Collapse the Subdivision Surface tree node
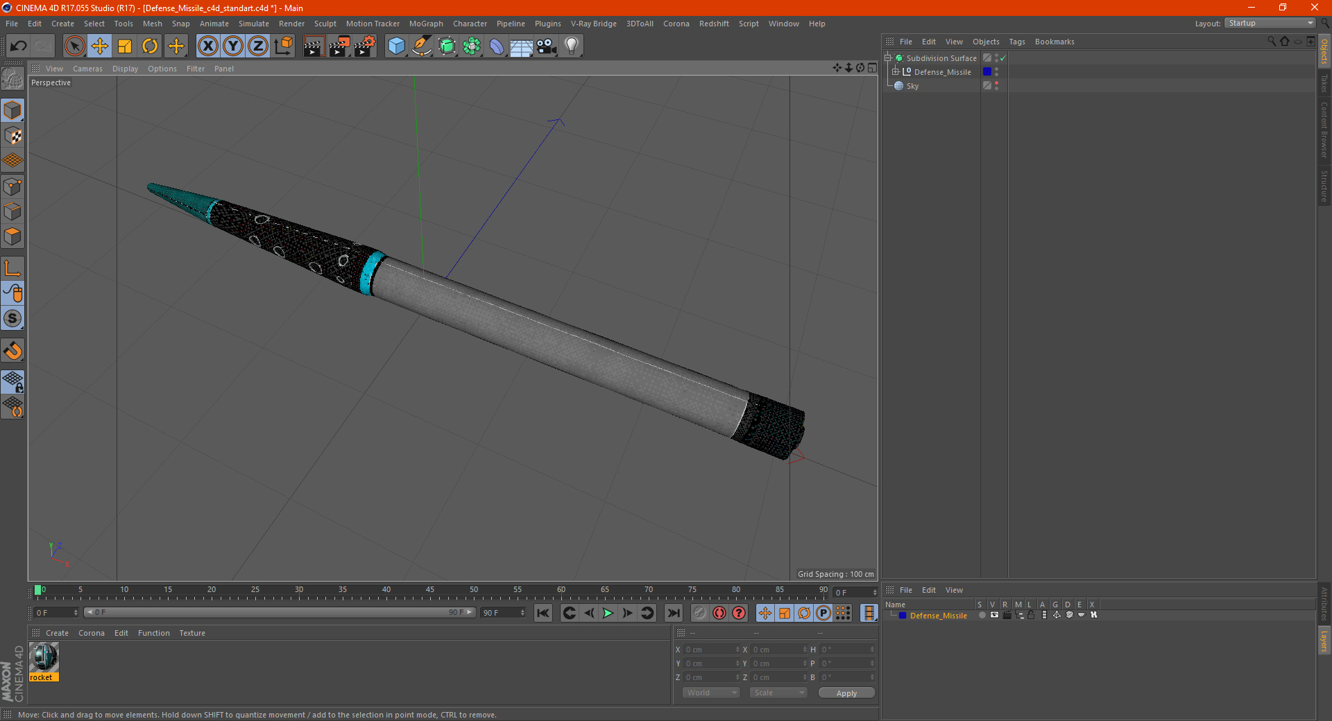 point(888,58)
